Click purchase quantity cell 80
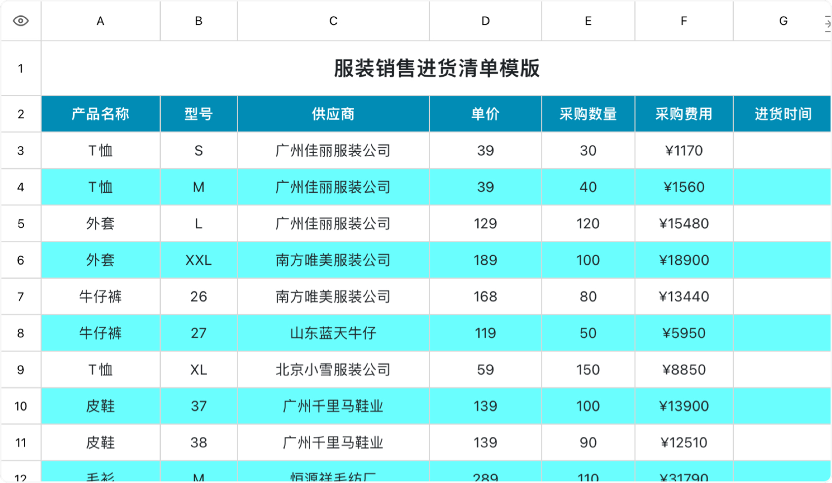 pyautogui.click(x=588, y=297)
